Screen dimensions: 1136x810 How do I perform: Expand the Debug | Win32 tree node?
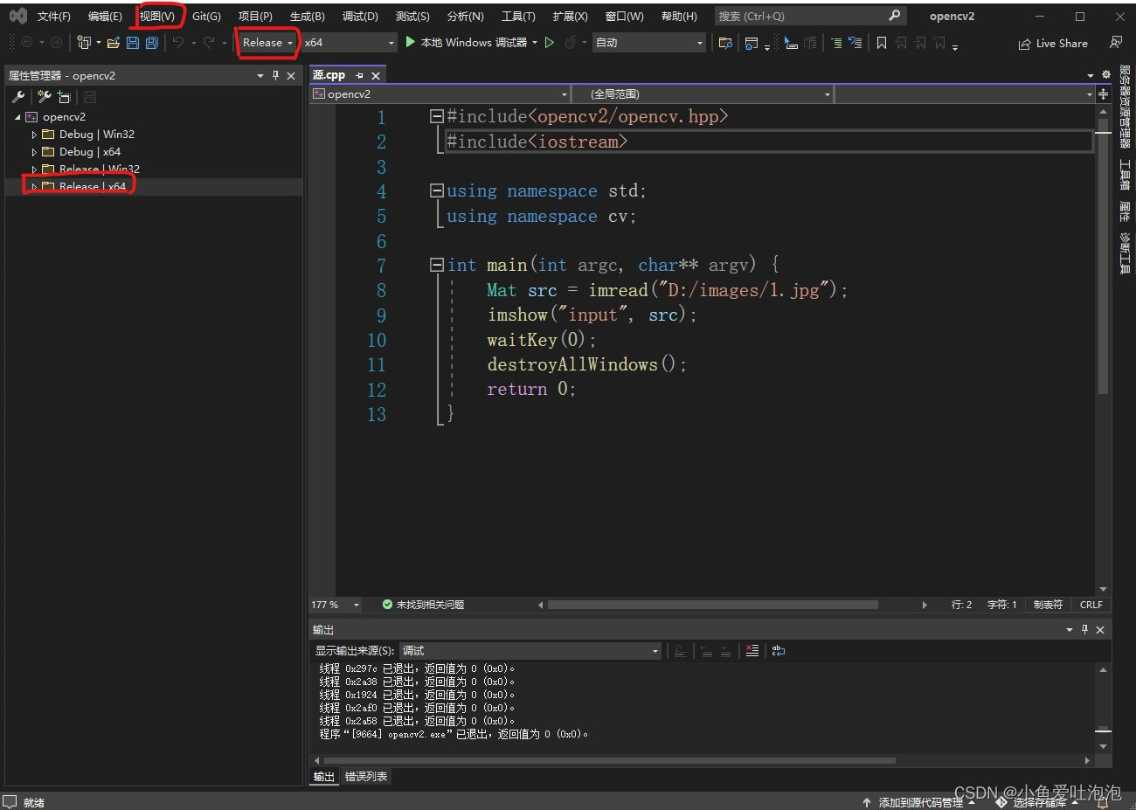coord(34,135)
